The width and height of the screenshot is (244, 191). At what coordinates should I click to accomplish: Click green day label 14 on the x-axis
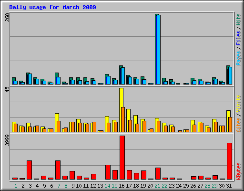coord(107,186)
